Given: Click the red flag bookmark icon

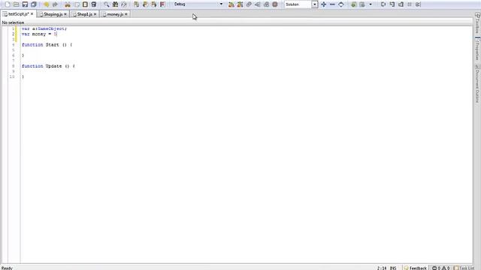Looking at the screenshot, I should point(162,4).
